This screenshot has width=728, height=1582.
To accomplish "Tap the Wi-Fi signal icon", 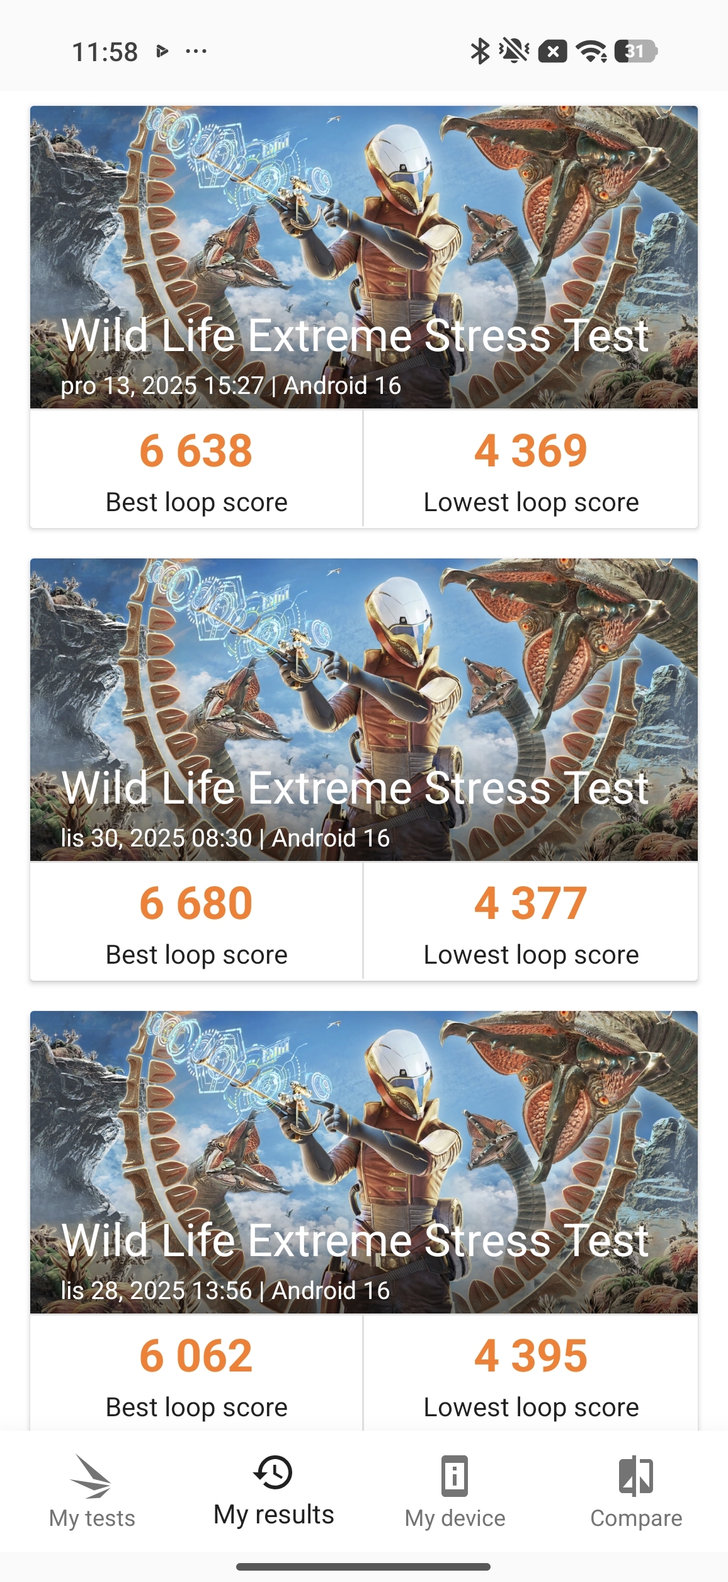I will (592, 51).
